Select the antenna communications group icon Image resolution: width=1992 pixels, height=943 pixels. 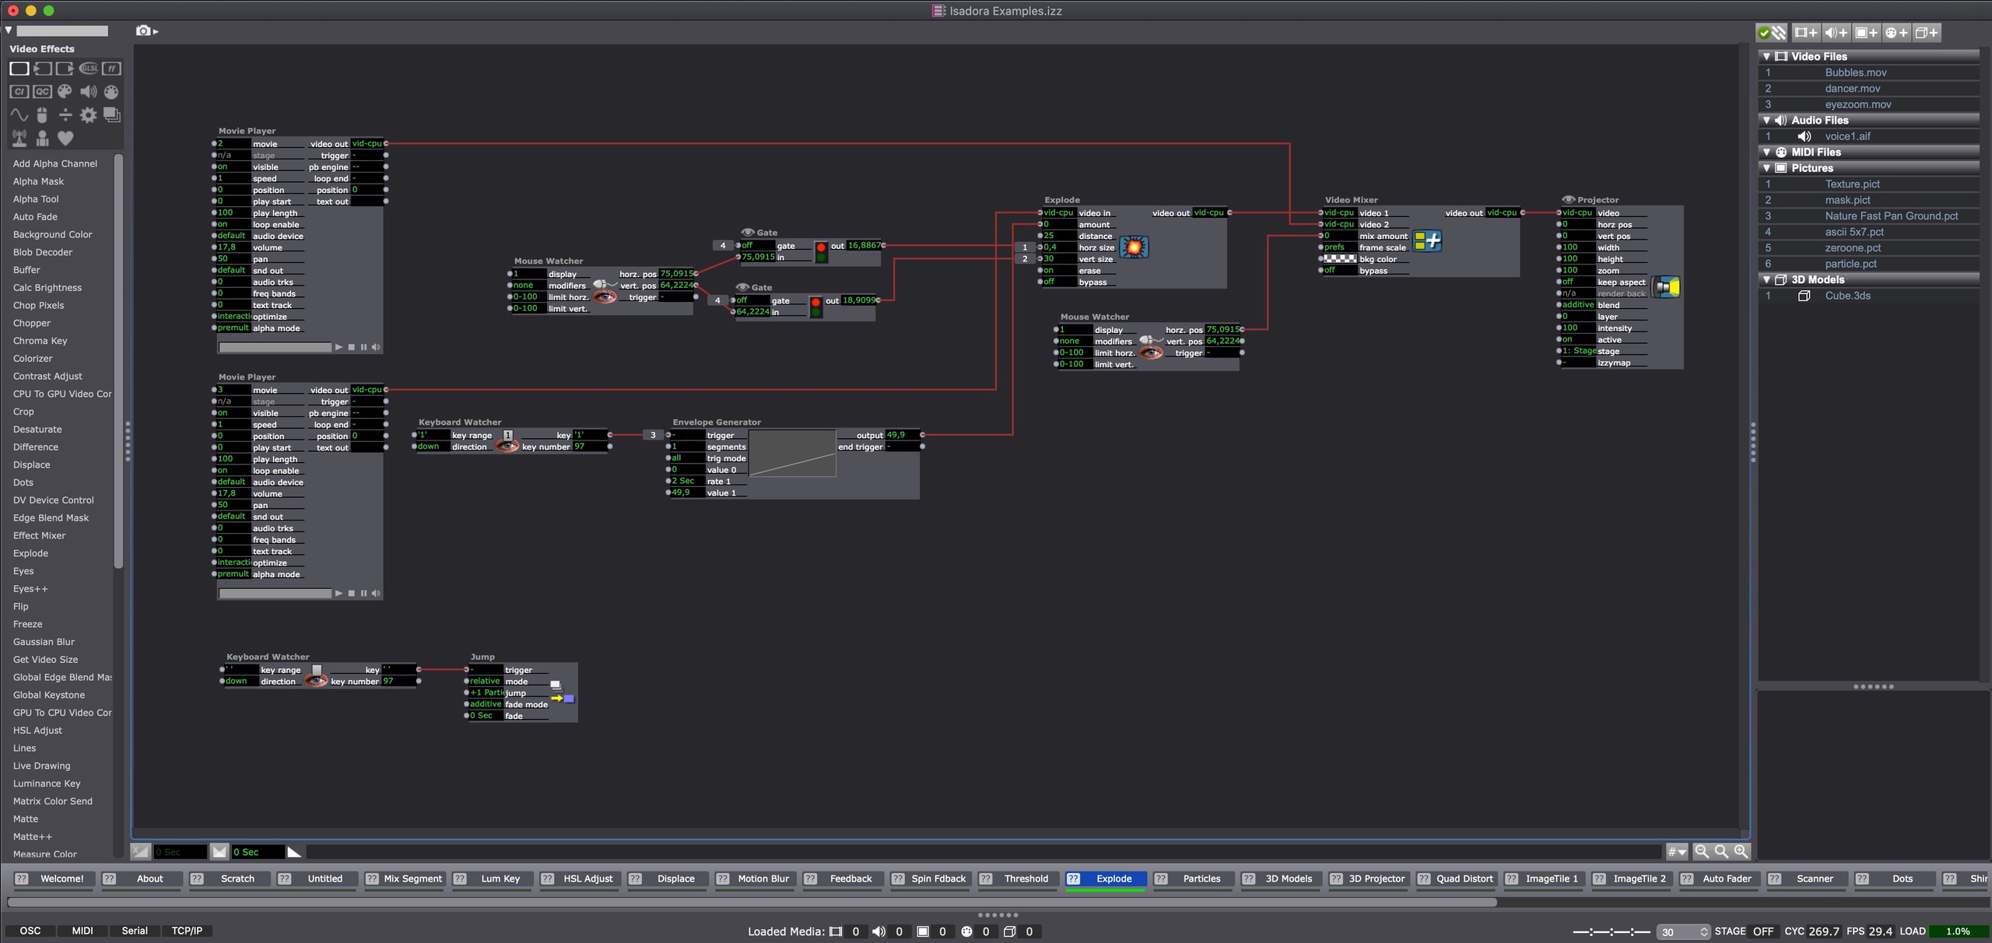(19, 138)
